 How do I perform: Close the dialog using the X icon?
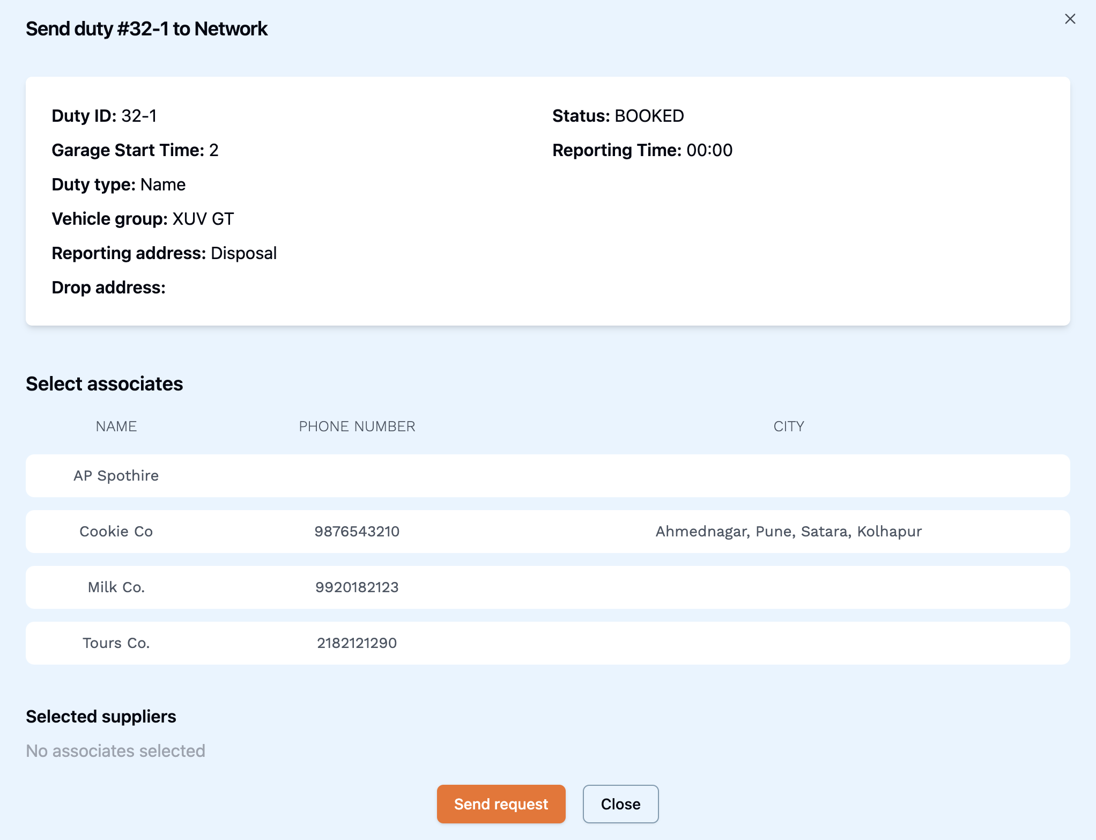pos(1070,19)
